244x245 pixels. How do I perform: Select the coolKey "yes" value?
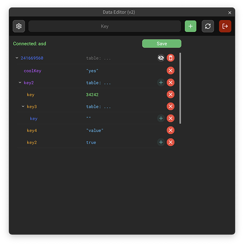[92, 71]
